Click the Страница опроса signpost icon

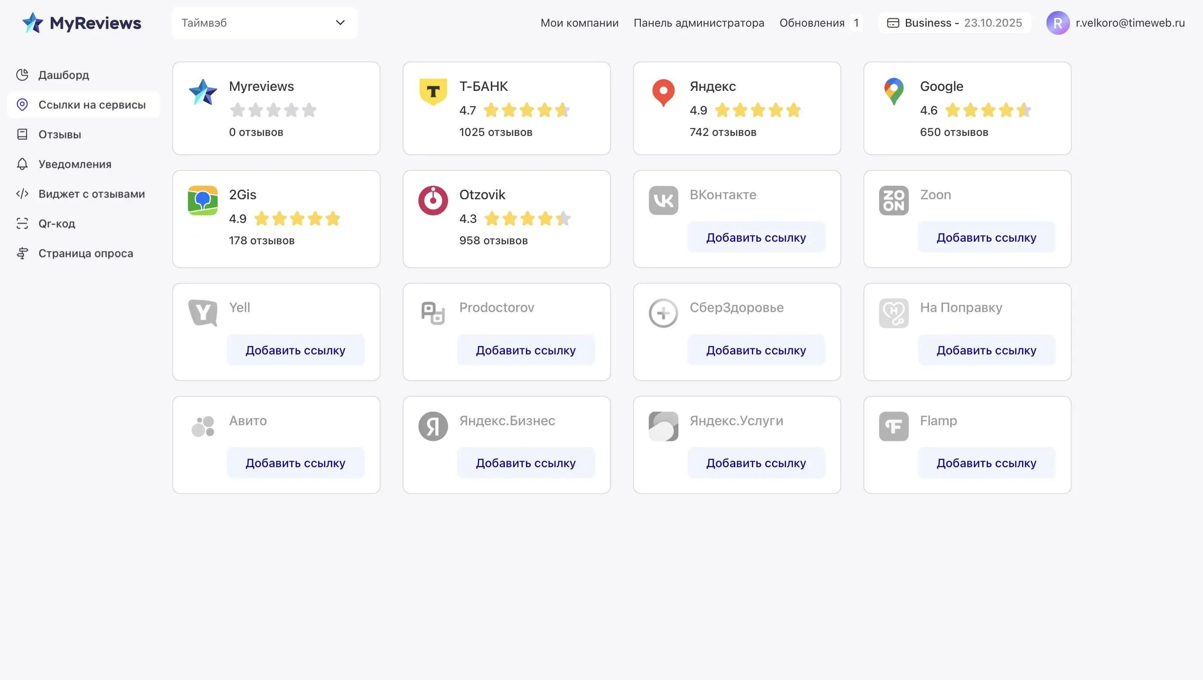click(x=22, y=253)
